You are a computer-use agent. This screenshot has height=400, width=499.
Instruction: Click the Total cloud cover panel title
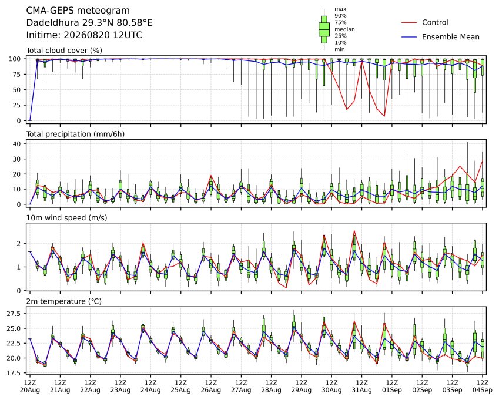point(64,51)
